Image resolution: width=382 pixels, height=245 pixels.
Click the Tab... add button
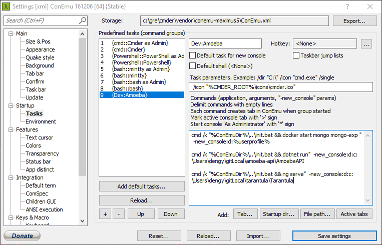[245, 214]
